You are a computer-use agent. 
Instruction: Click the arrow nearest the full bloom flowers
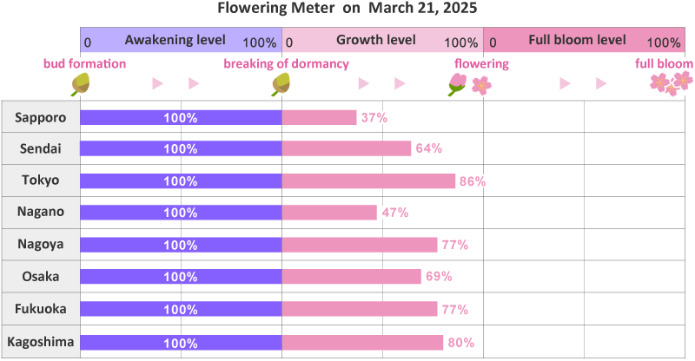[601, 84]
